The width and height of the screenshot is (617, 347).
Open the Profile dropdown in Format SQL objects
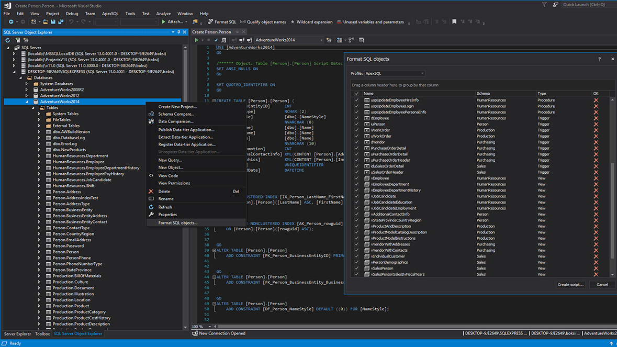point(422,73)
